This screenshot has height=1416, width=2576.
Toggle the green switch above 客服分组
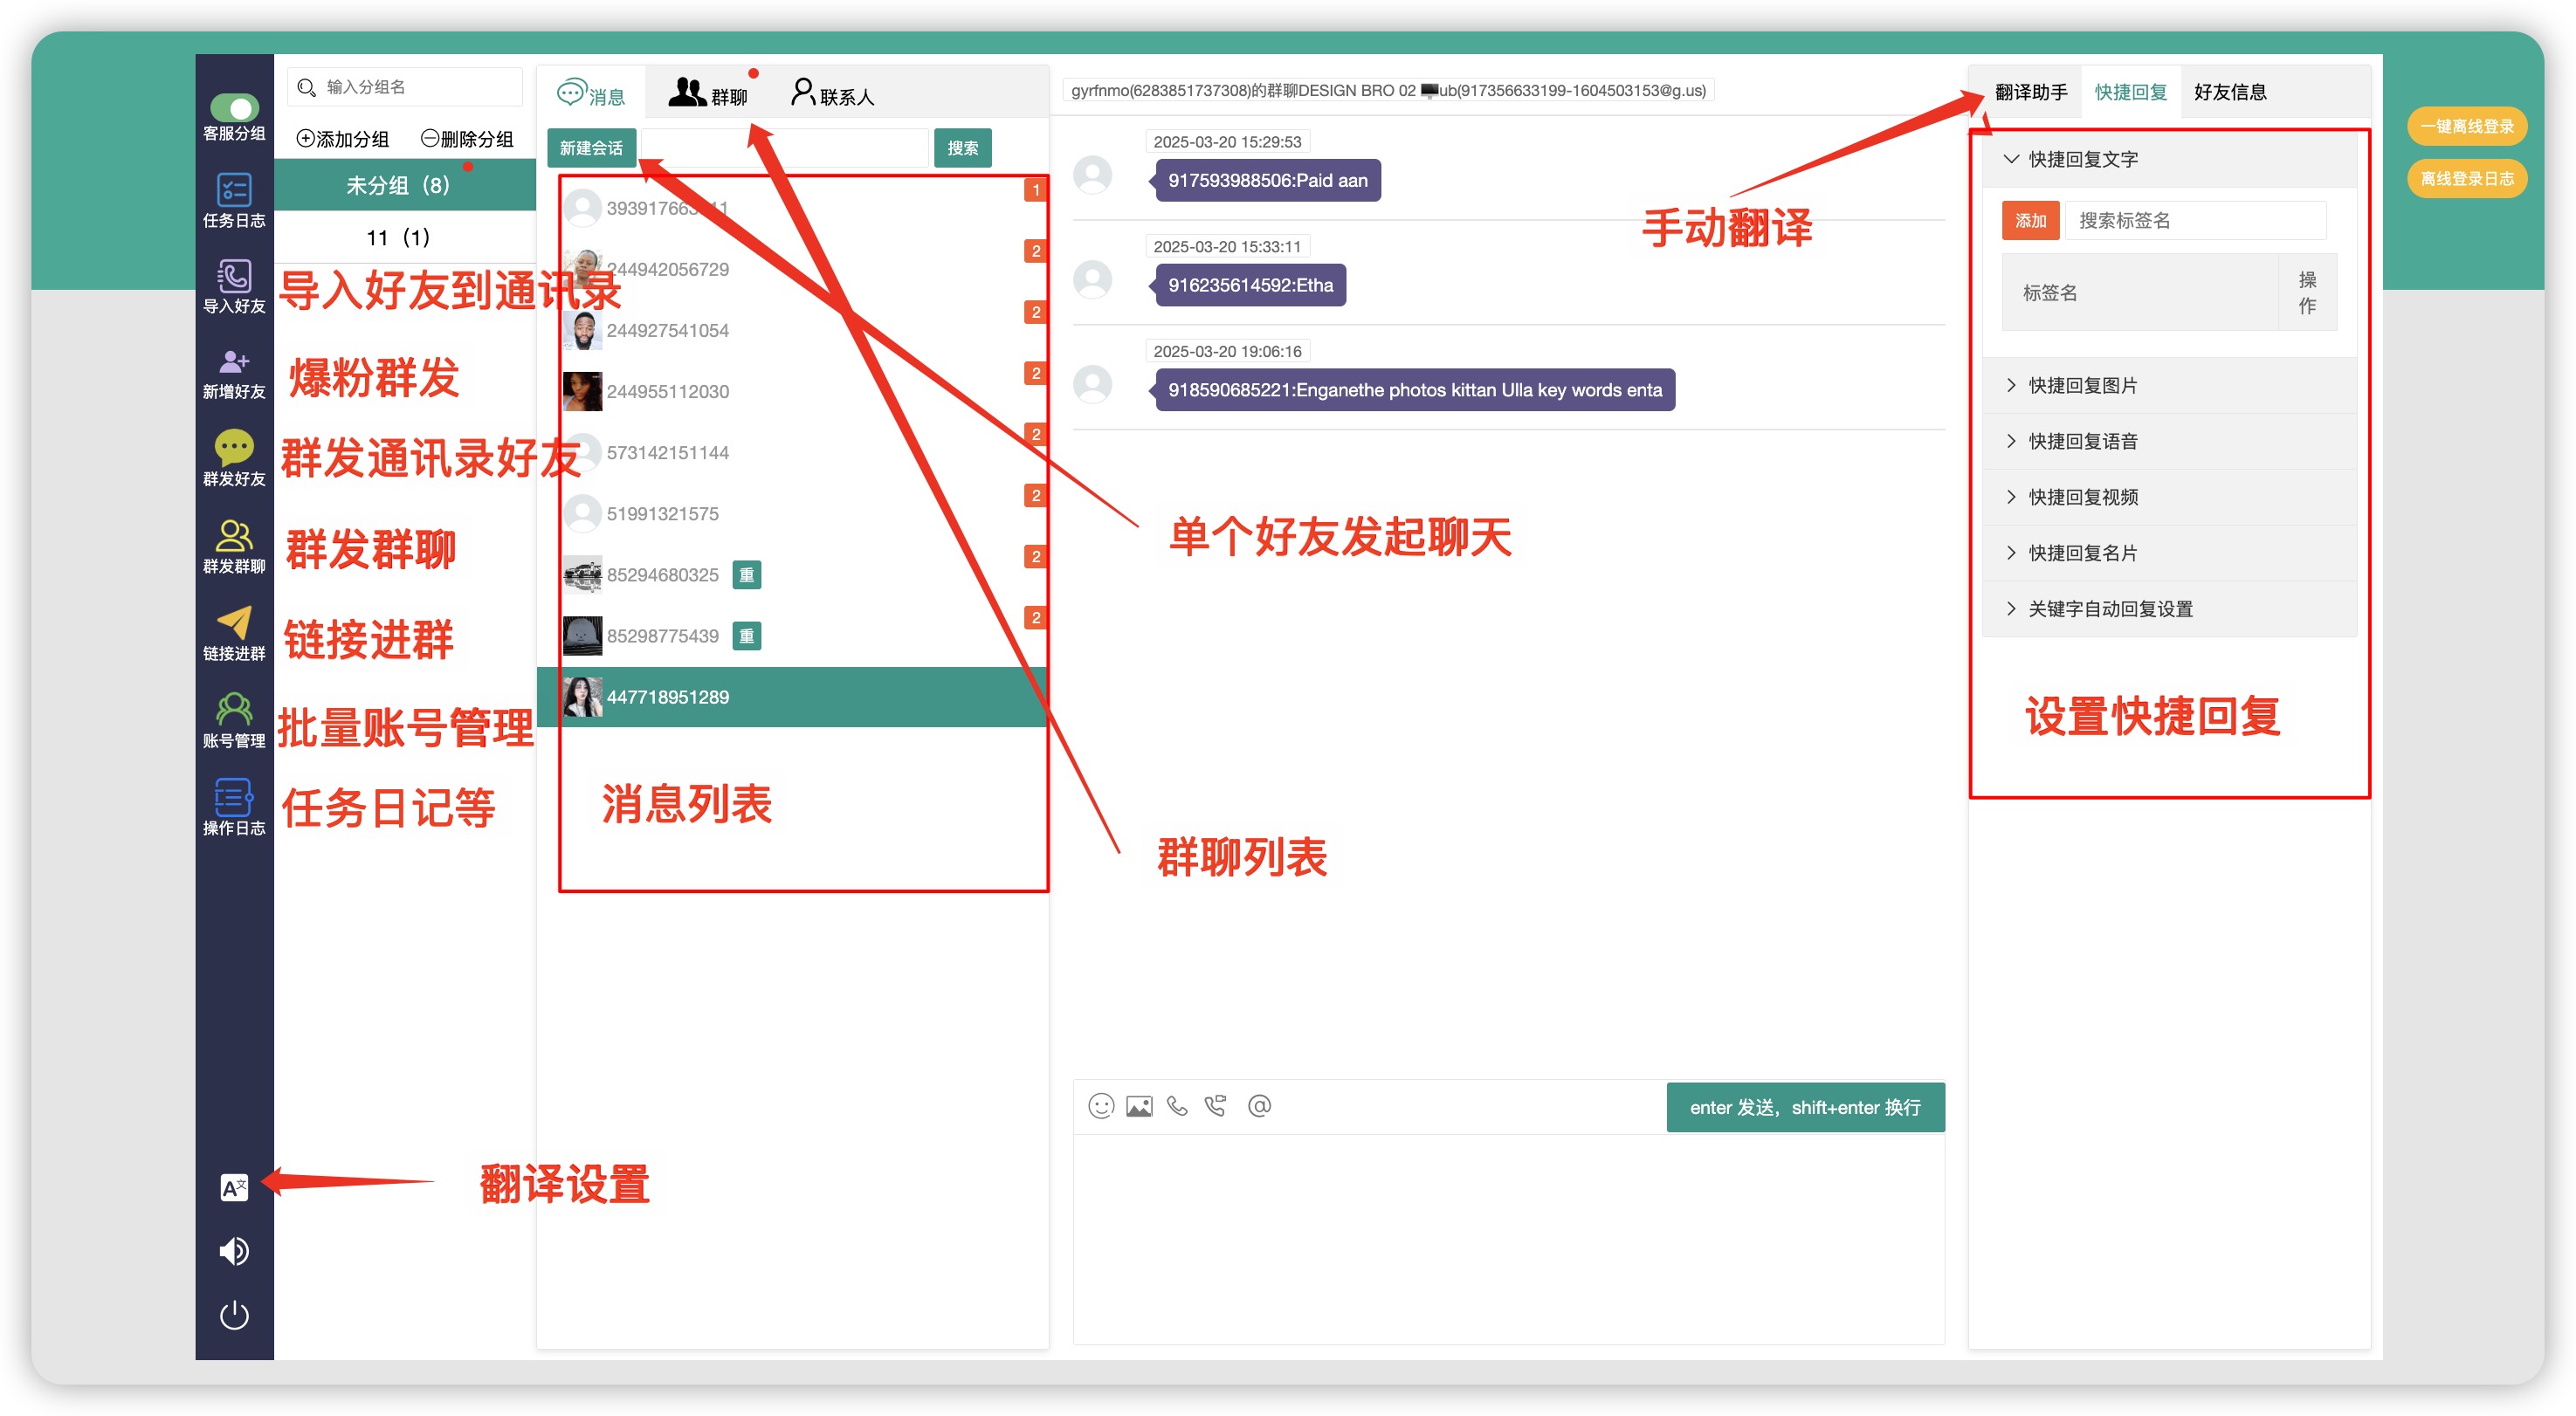(234, 107)
